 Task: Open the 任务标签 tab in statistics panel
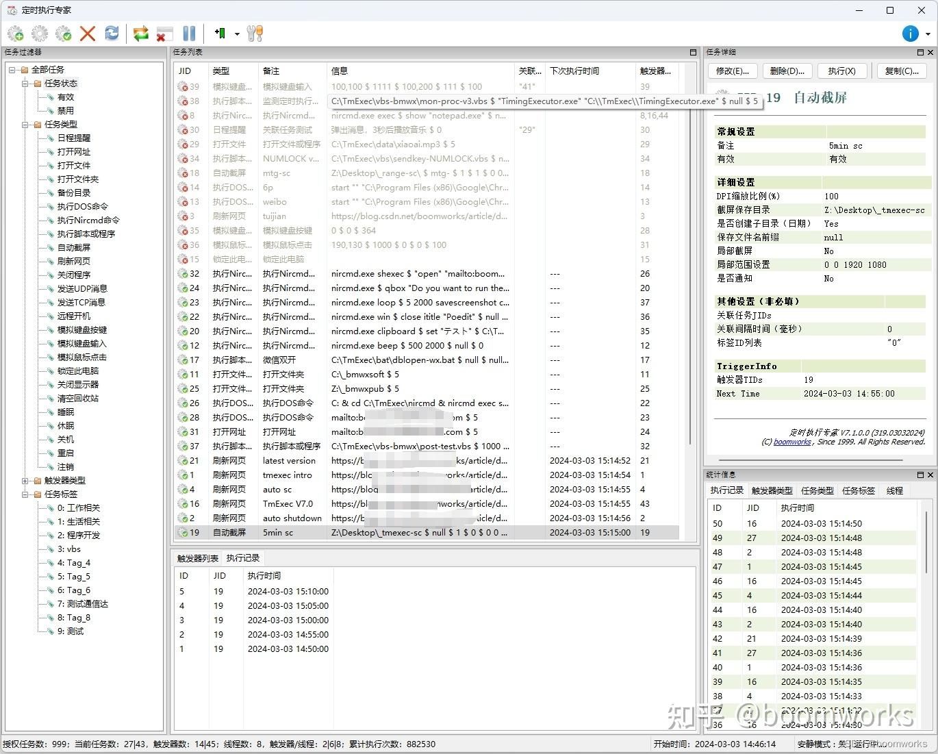coord(859,490)
